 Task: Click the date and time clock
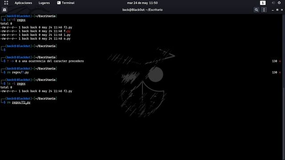[x=142, y=3]
